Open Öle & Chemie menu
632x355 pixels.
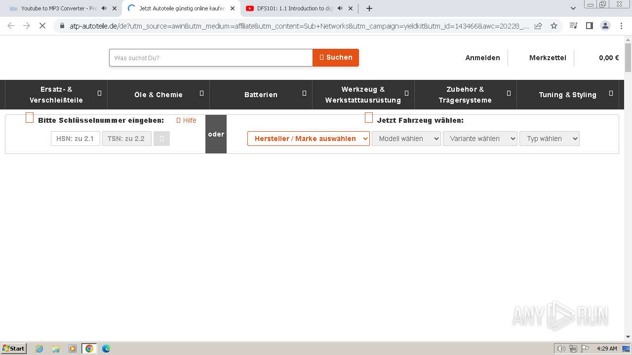tap(158, 95)
